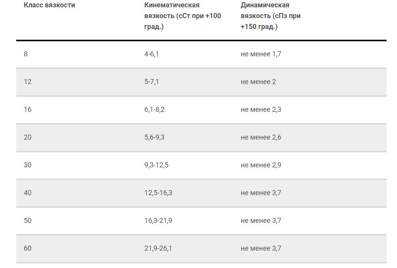
Task: Click the kinematic value "12,5-16,3"
Action: [158, 193]
